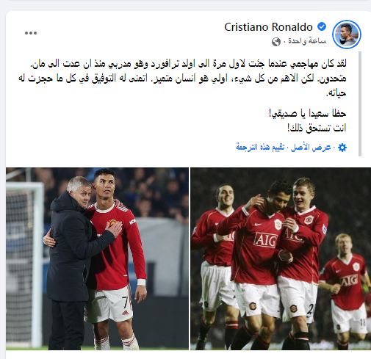The image size is (371, 359).
Task: Open the left photo of Ronaldo hugging the coach
Action: [97, 258]
